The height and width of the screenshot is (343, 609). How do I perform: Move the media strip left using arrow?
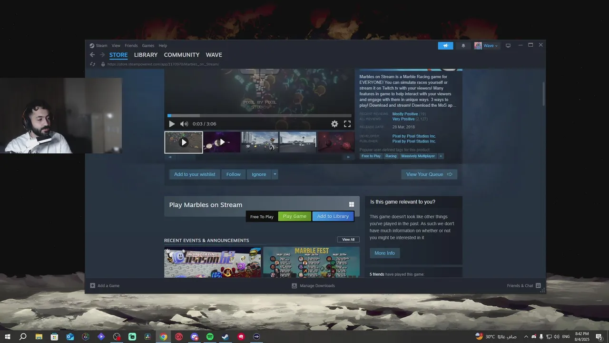coord(170,157)
